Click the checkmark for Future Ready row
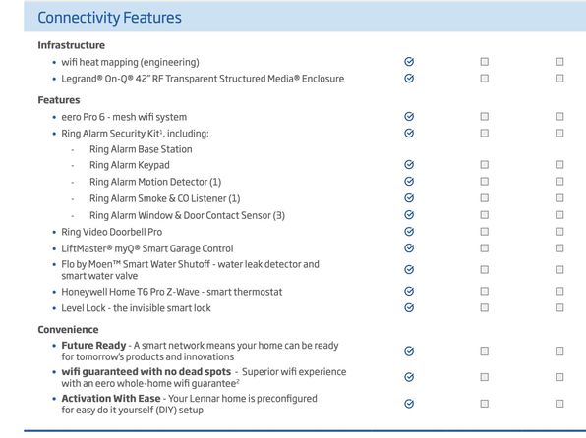Screen dimensions: 586x438 pos(409,351)
